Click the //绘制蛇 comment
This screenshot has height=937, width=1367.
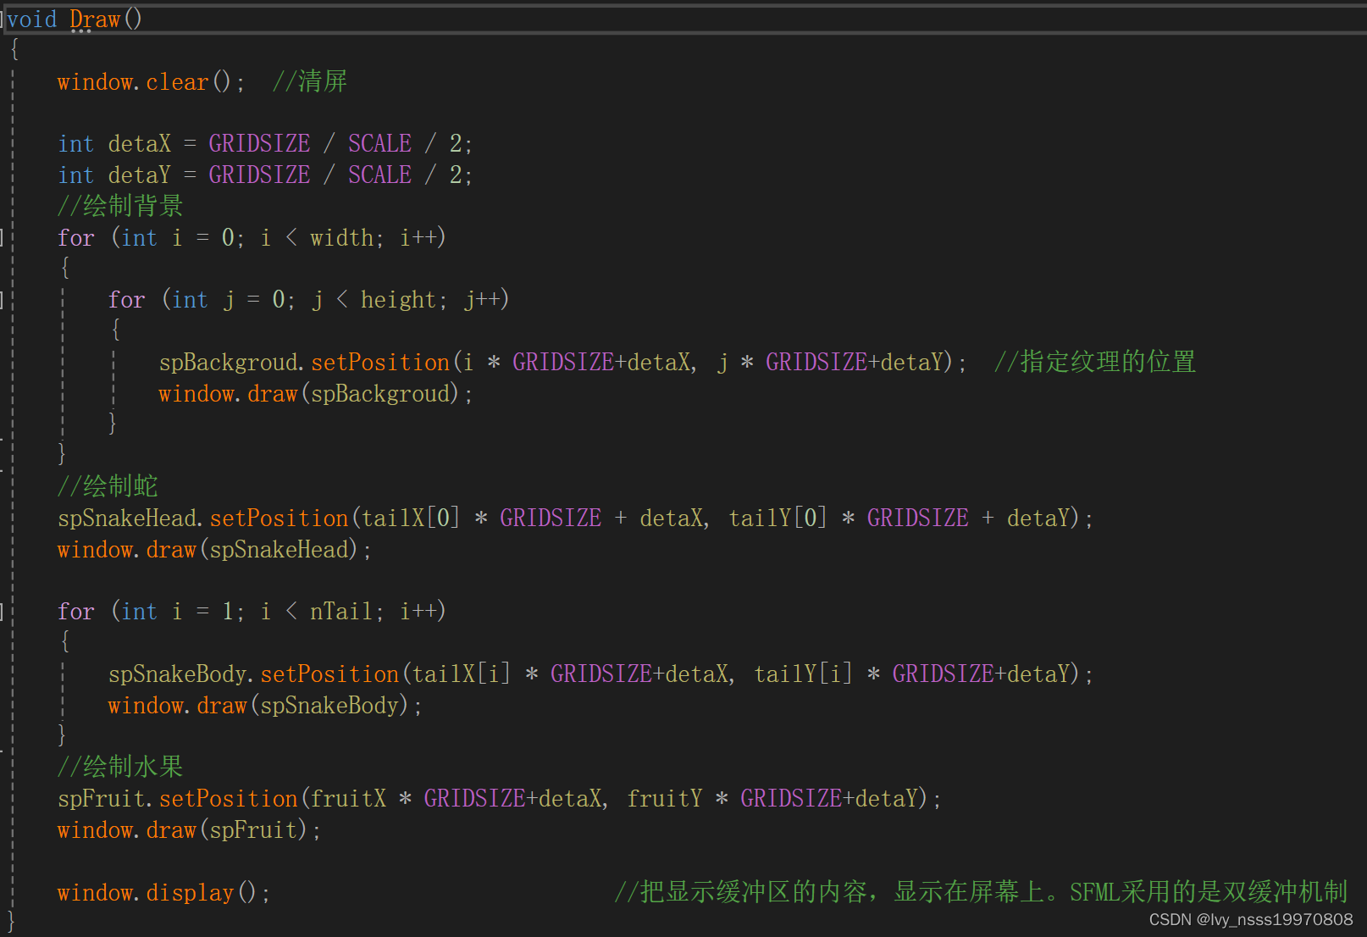click(x=107, y=486)
